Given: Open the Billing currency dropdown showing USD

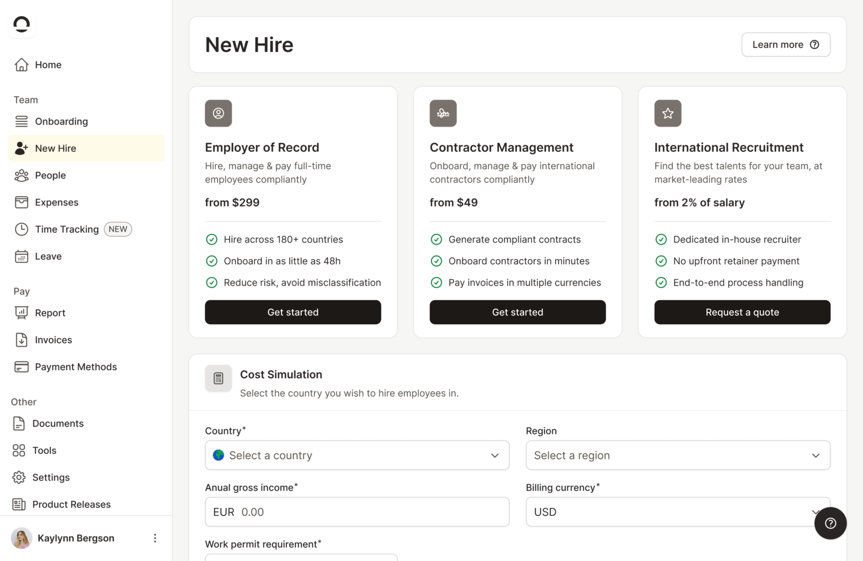Looking at the screenshot, I should 678,512.
